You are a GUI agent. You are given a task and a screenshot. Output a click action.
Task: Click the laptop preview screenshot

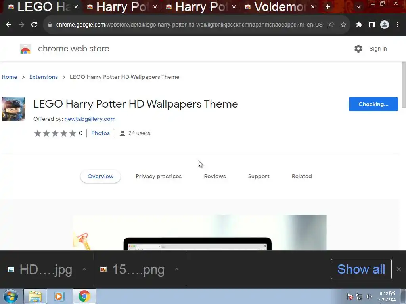pyautogui.click(x=200, y=232)
